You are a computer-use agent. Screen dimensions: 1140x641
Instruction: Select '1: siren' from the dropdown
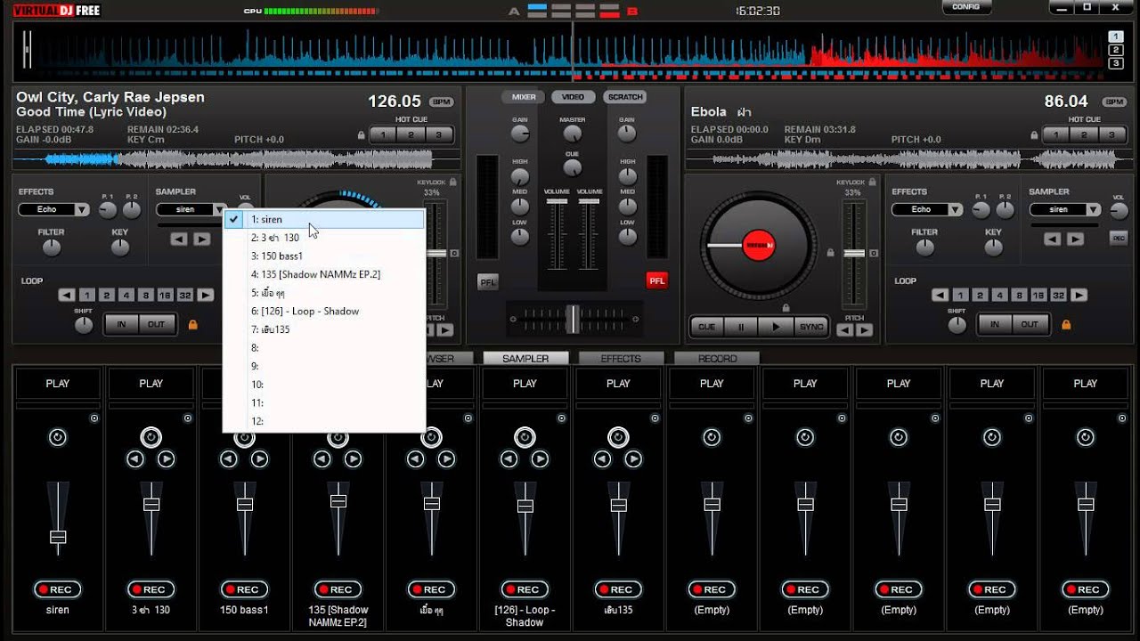[x=324, y=219]
